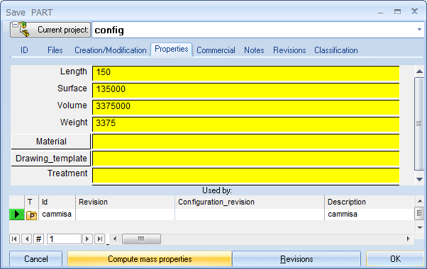Select the cammisa Id cell
Screen dimensions: 427x269
(x=57, y=214)
